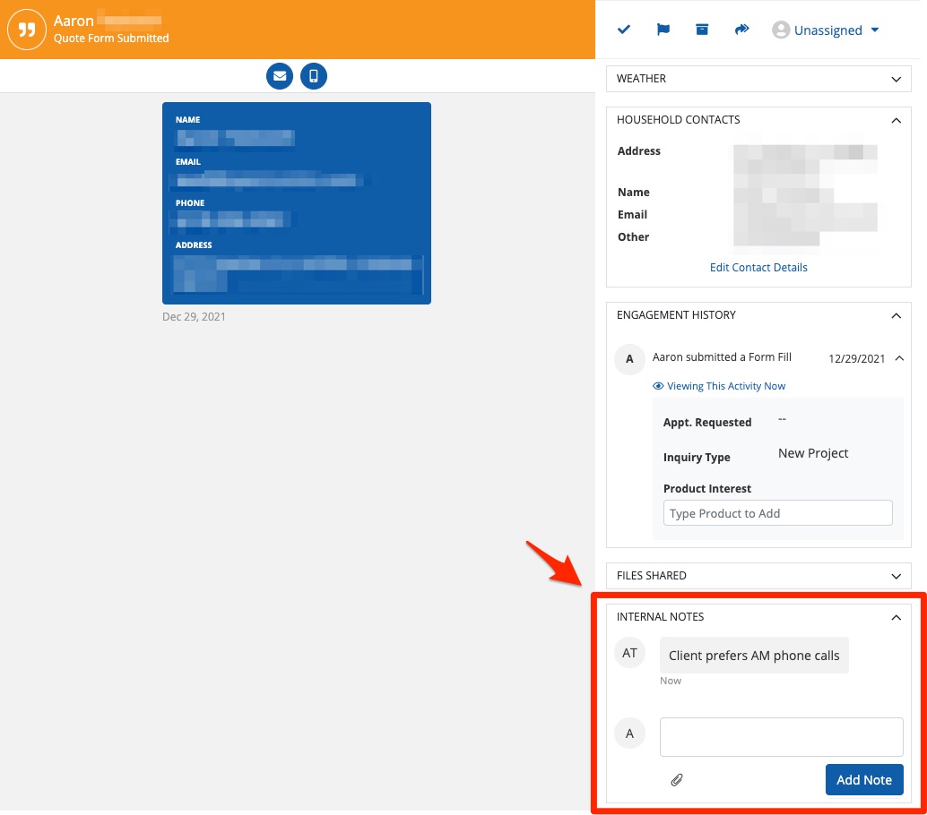The width and height of the screenshot is (927, 815).
Task: Click the internal note text box
Action: (781, 736)
